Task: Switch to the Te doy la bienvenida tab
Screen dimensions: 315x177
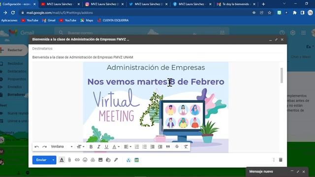Action: pos(236,4)
